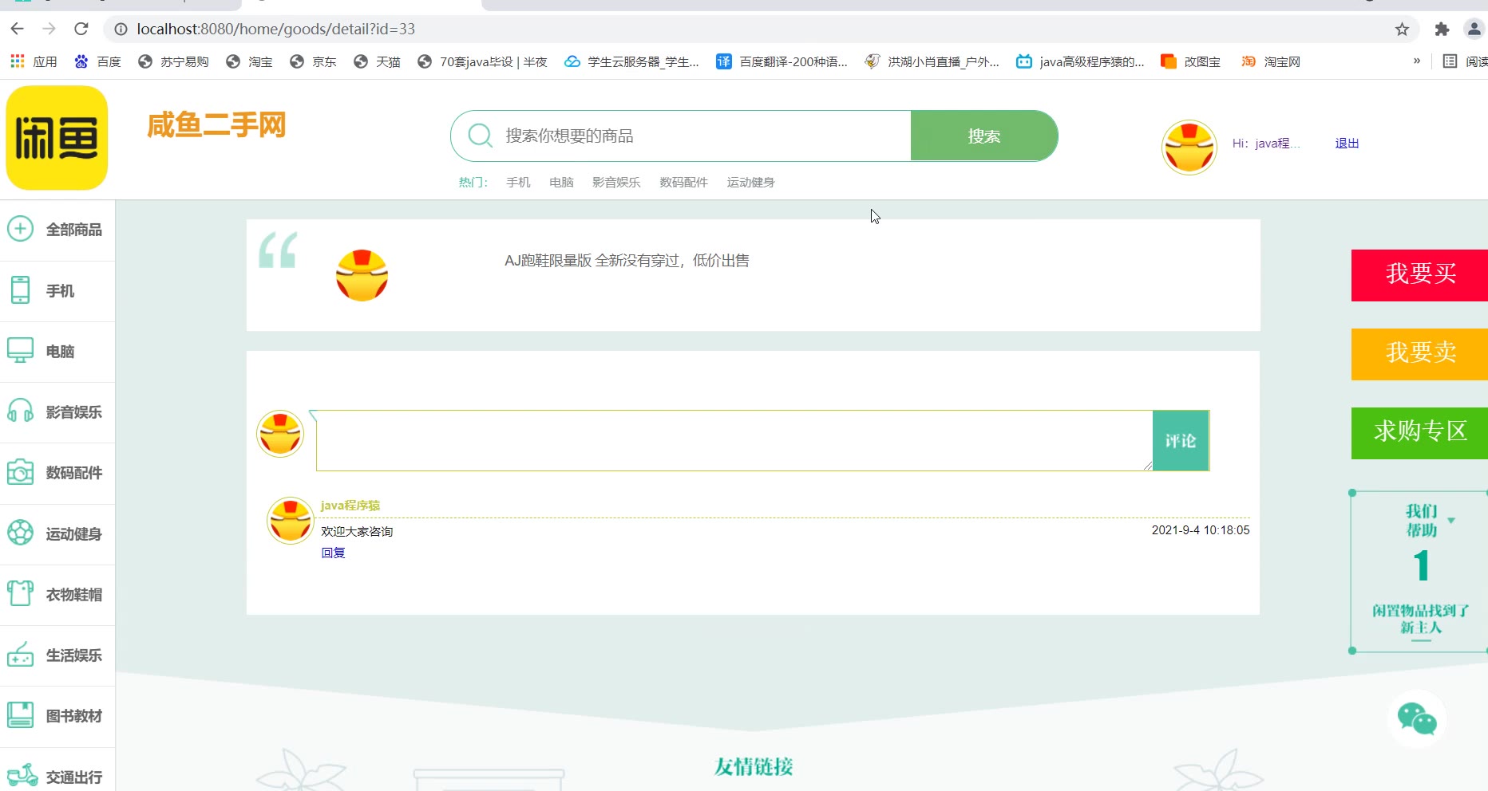1488x791 pixels.
Task: Focus the comment text area
Action: [x=734, y=440]
